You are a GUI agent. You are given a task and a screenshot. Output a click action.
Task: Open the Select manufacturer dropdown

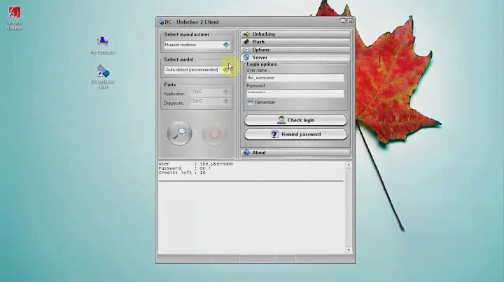(x=226, y=45)
